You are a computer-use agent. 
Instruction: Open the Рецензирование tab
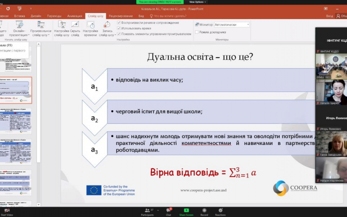(x=121, y=16)
